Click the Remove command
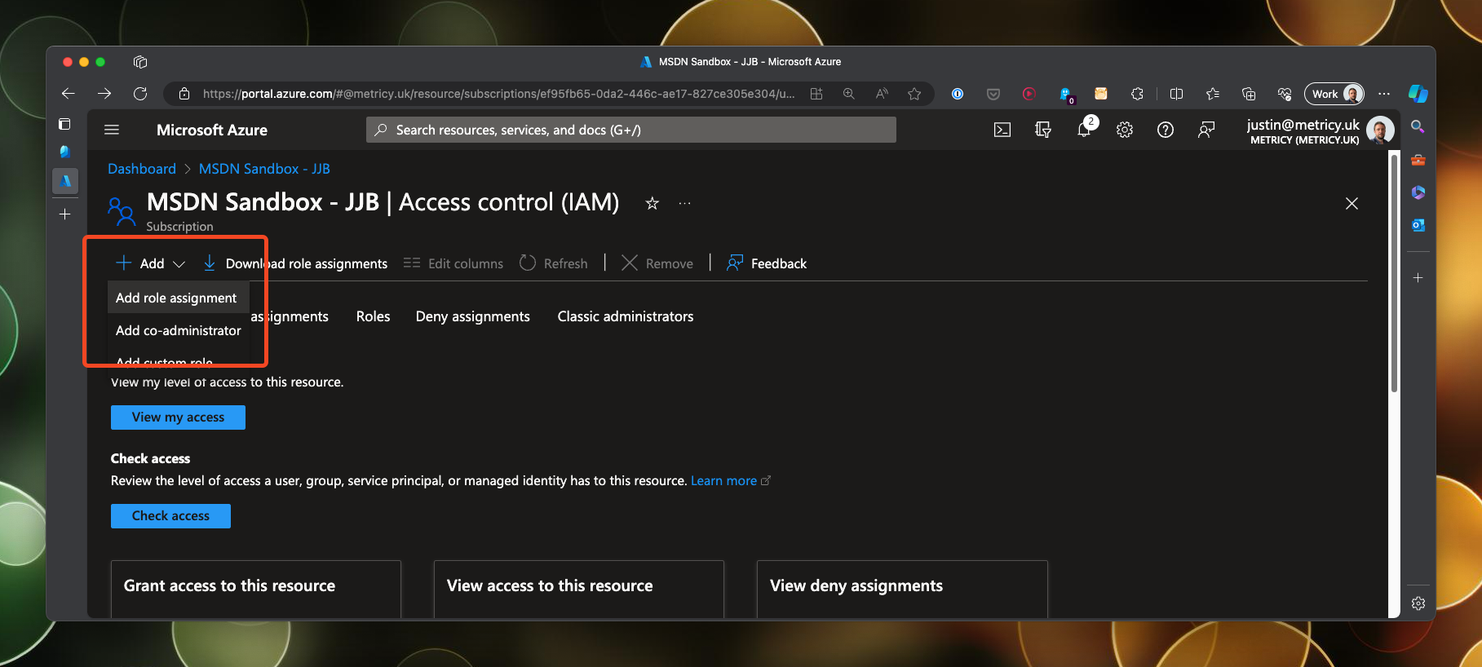Screen dimensions: 1482x667 pyautogui.click(x=657, y=263)
